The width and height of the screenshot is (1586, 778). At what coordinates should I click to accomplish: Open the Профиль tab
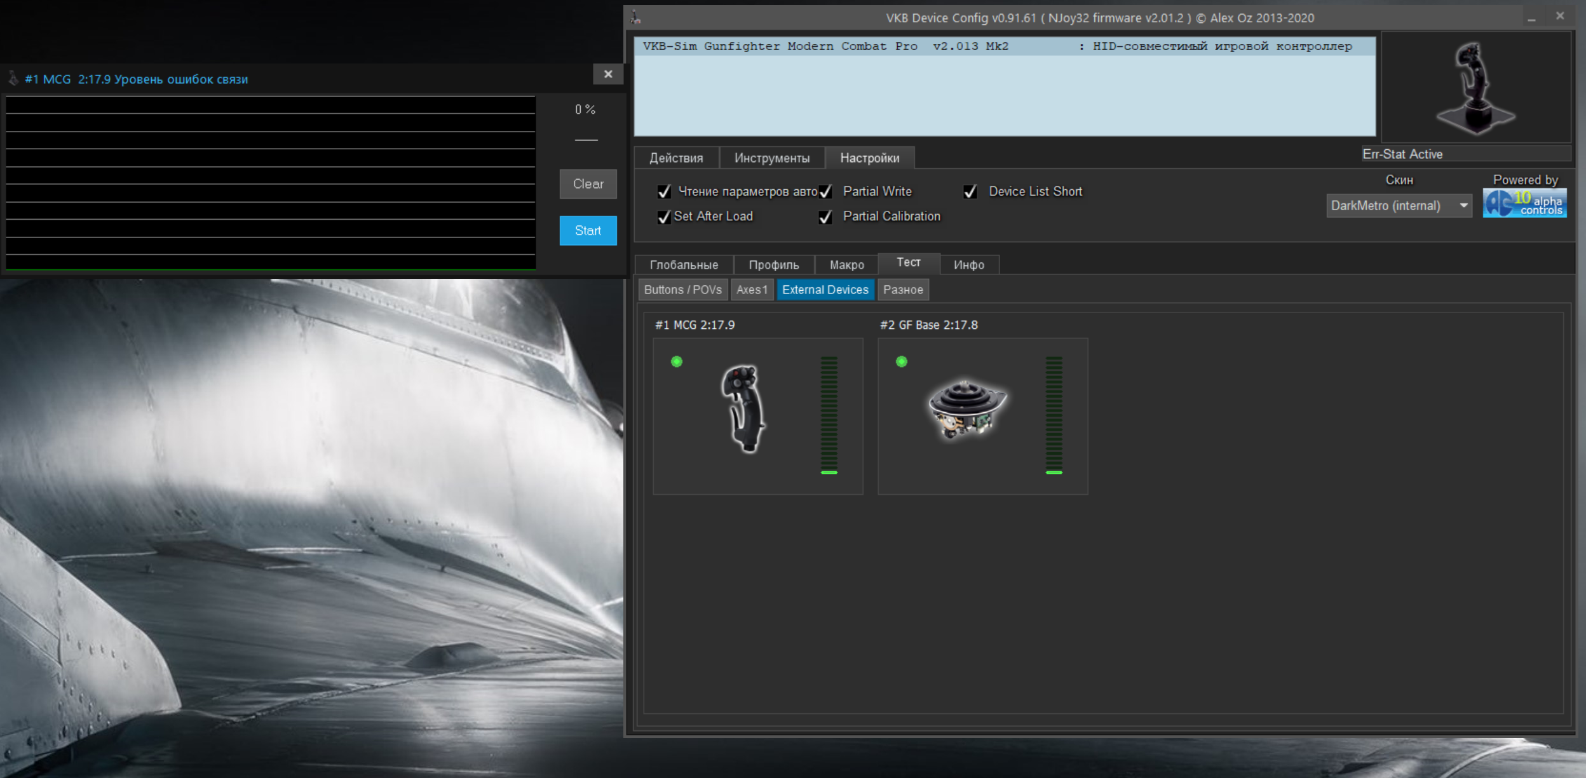point(774,265)
